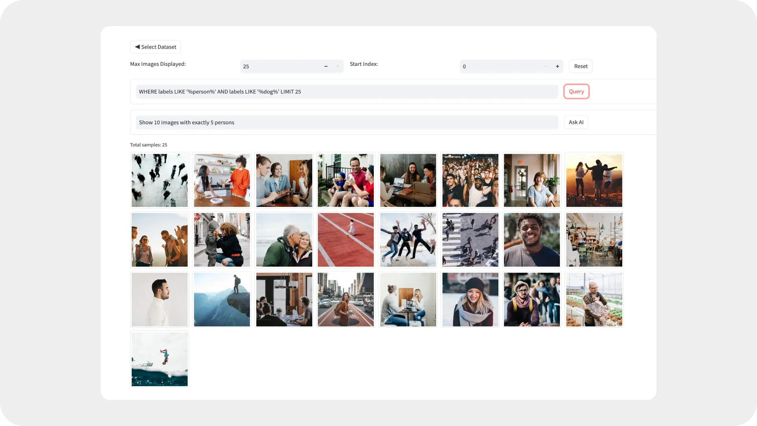Screen dimensions: 757x426
Task: Open the cheering concert crowd thumbnail
Action: click(470, 180)
